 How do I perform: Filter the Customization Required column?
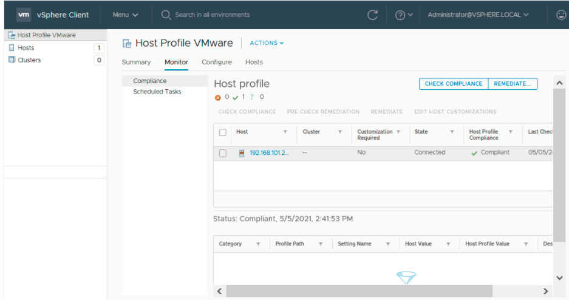click(398, 132)
